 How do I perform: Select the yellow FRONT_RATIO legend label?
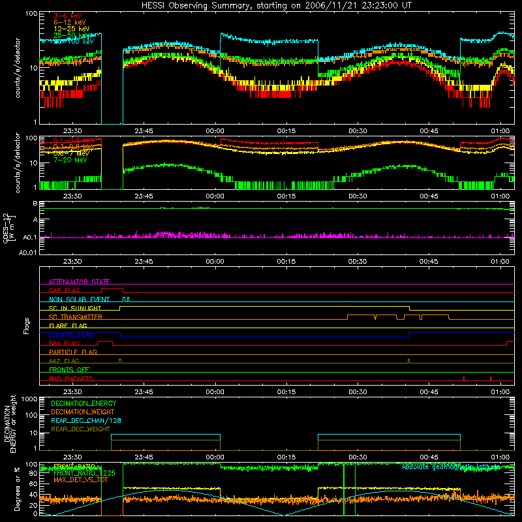pyautogui.click(x=74, y=467)
